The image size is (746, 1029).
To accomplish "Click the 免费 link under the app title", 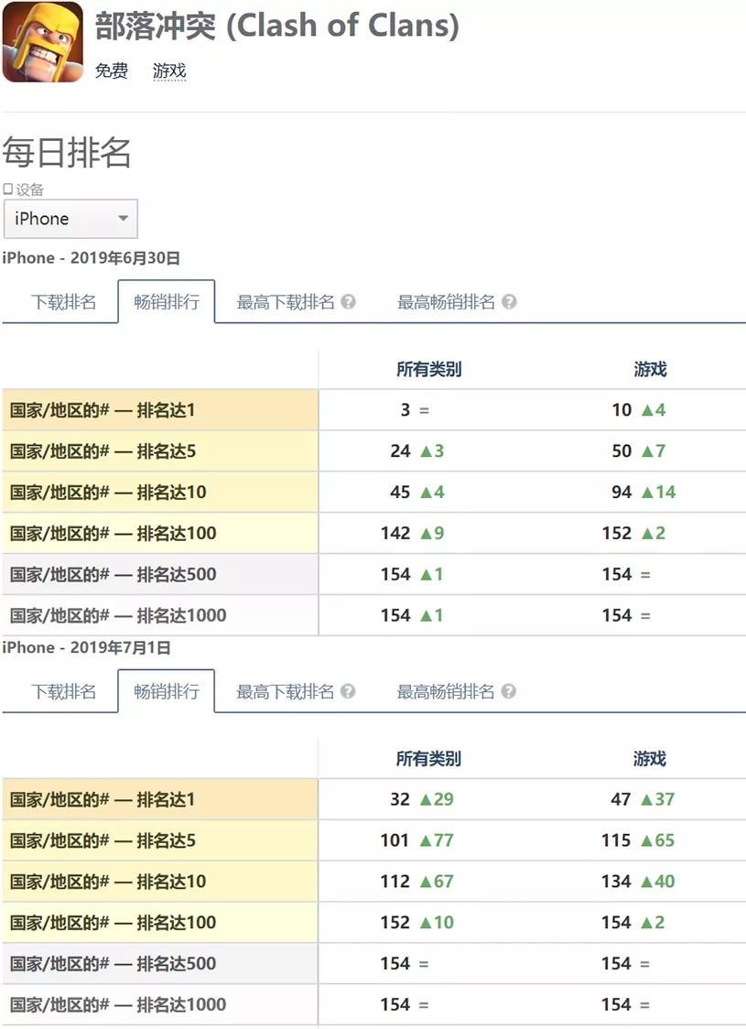I will tap(111, 71).
